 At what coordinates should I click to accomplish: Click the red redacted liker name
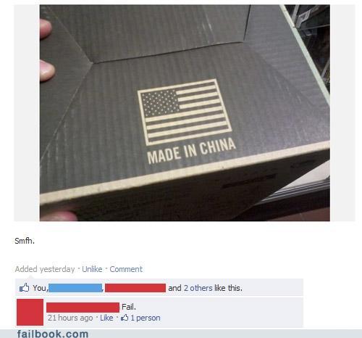(135, 288)
